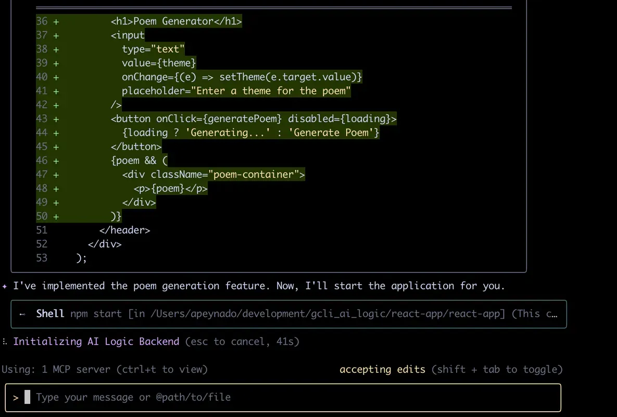Screen dimensions: 617x417
Task: Click the spinner beside Initializing AI Logic Backend
Action: [5, 341]
